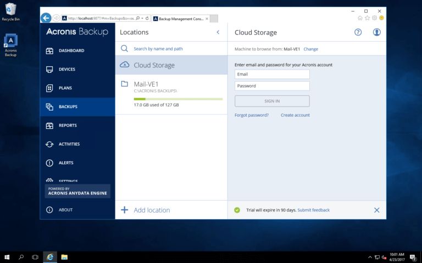This screenshot has height=263, width=422.
Task: Collapse the Locations panel chevron
Action: pyautogui.click(x=218, y=32)
